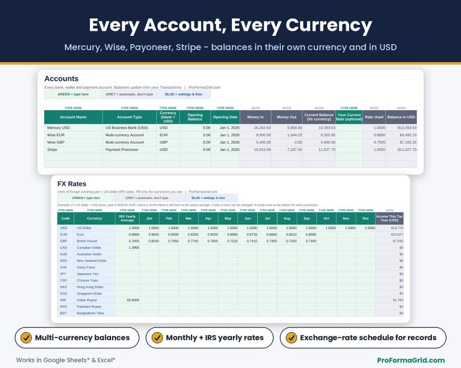Viewport: 461px width, 368px height.
Task: Select the "Payment Processor" account type cell
Action: pos(129,150)
